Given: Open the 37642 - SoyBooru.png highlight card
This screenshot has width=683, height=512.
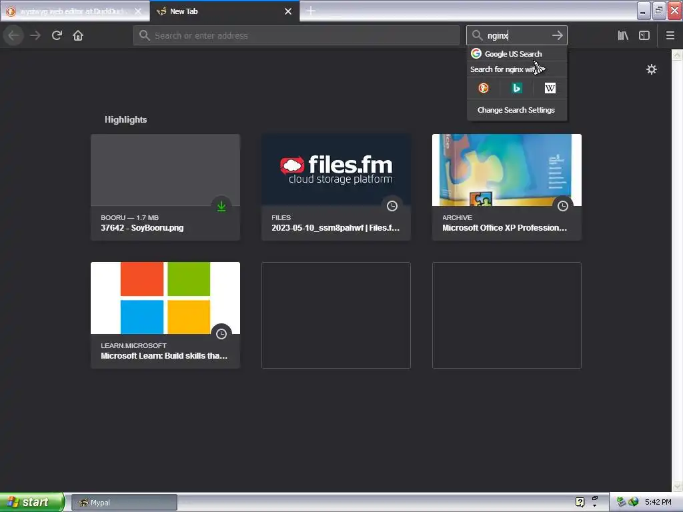Looking at the screenshot, I should (165, 187).
